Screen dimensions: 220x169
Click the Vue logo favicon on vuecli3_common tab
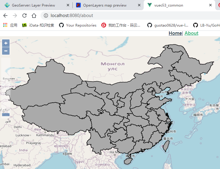coord(150,5)
